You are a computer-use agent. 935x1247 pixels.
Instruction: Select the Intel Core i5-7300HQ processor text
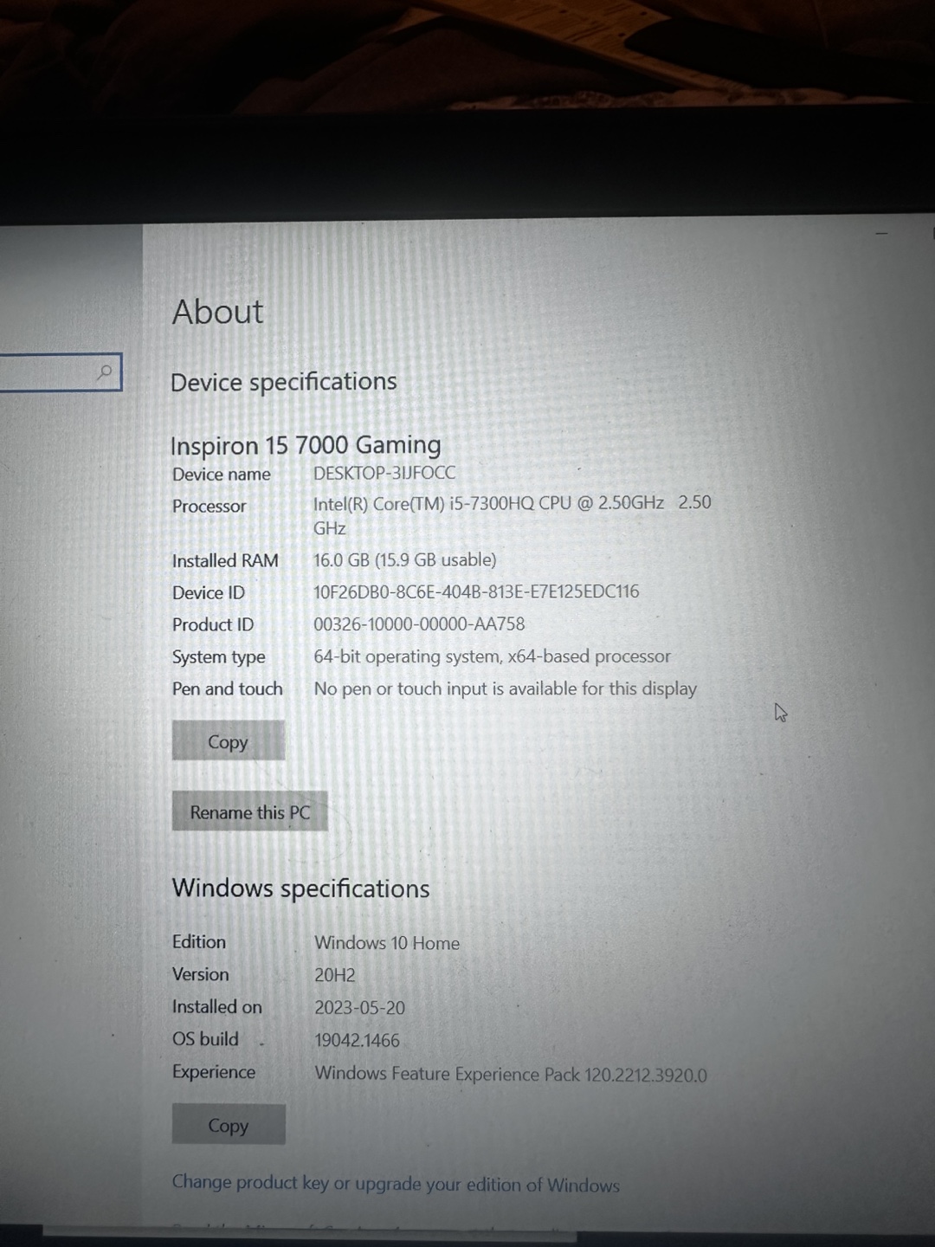tap(513, 515)
